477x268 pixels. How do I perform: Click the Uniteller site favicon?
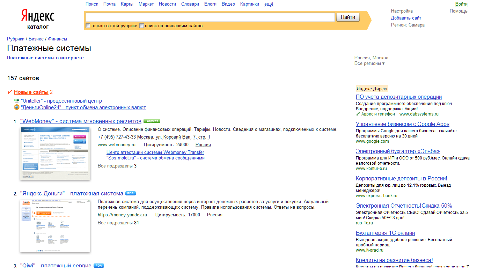pyautogui.click(x=17, y=101)
